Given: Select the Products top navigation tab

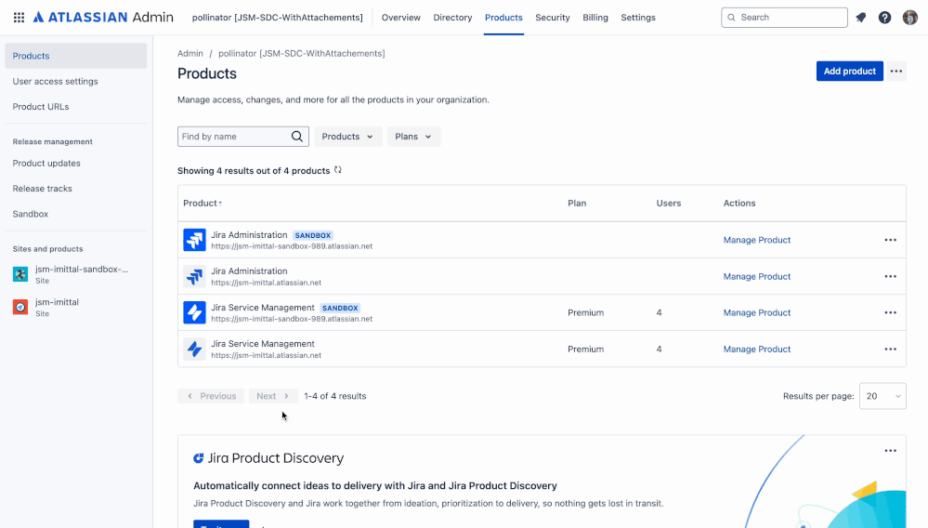Looking at the screenshot, I should (x=503, y=18).
